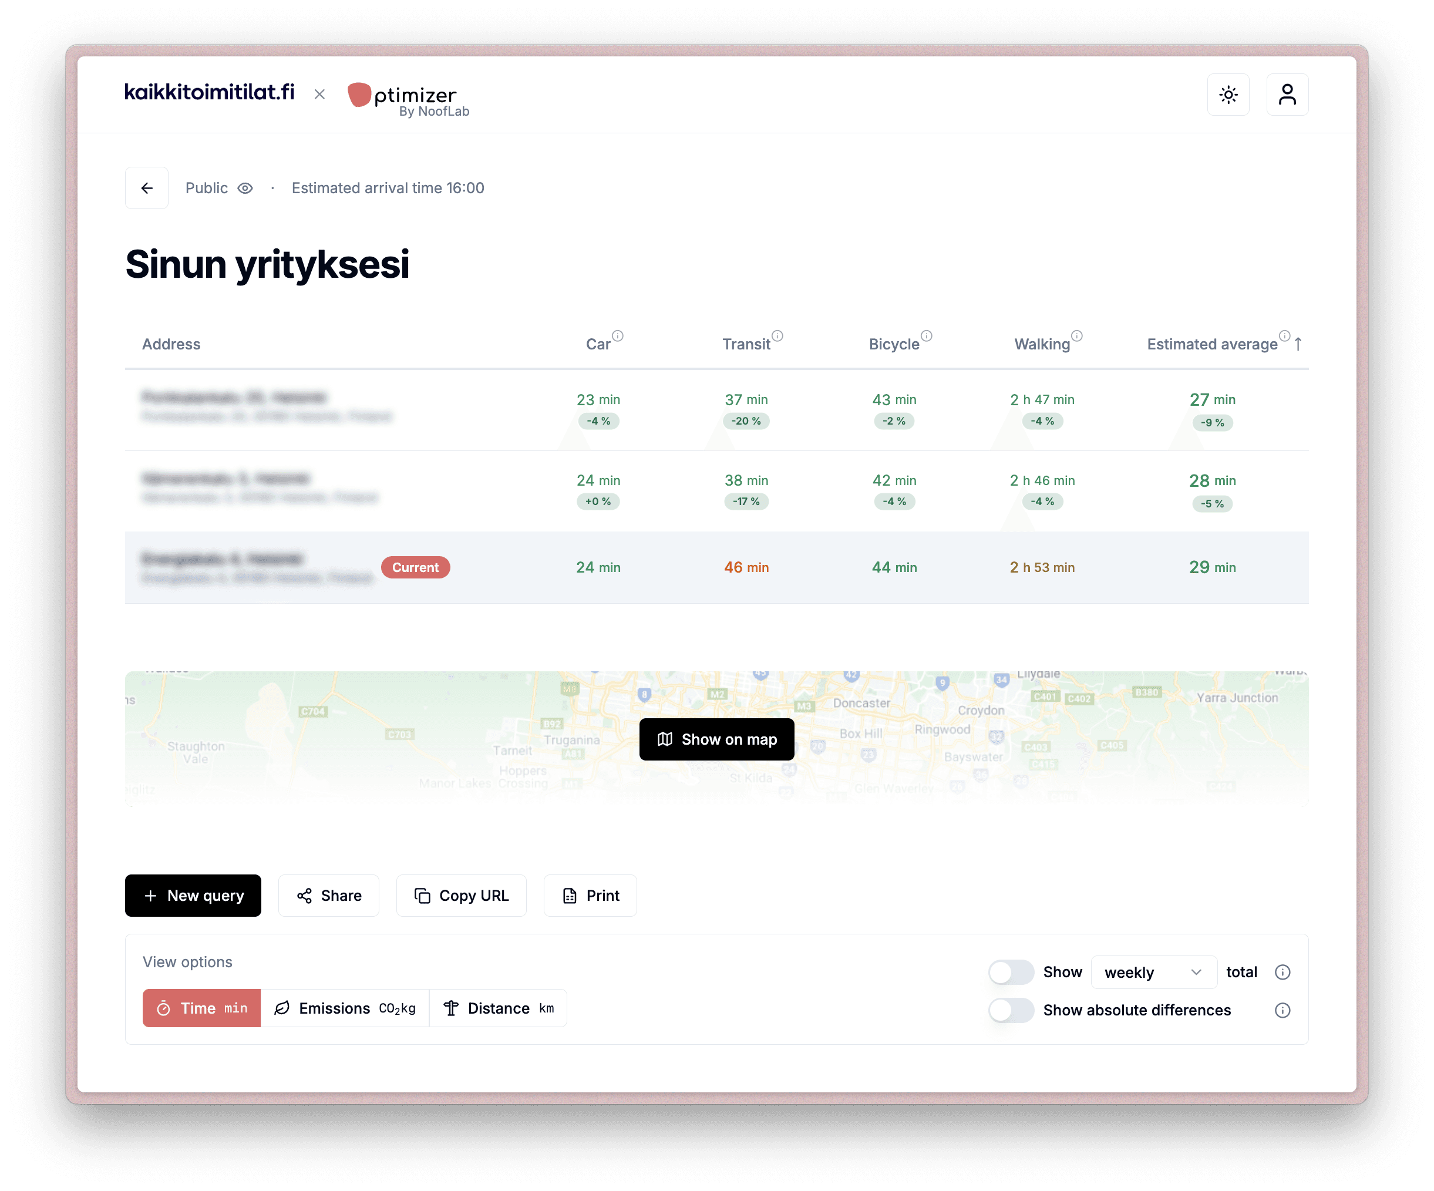The height and width of the screenshot is (1191, 1434).
Task: Open the Transit column info icon
Action: (777, 335)
